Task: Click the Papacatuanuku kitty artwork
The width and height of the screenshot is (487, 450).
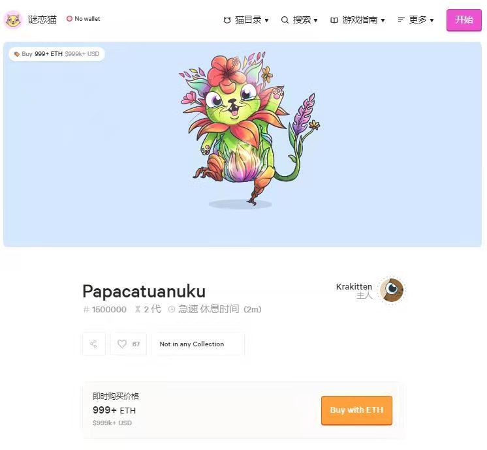Action: coord(249,128)
